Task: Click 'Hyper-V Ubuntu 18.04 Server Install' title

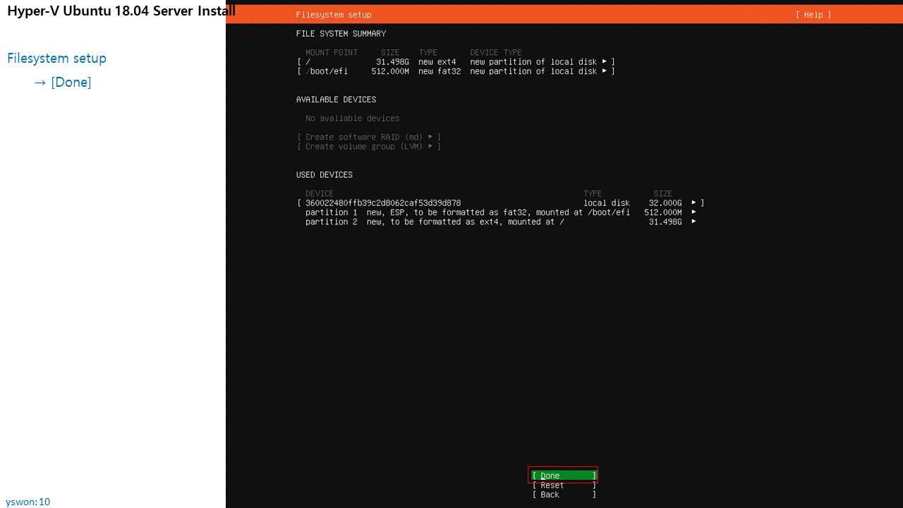Action: click(x=121, y=11)
